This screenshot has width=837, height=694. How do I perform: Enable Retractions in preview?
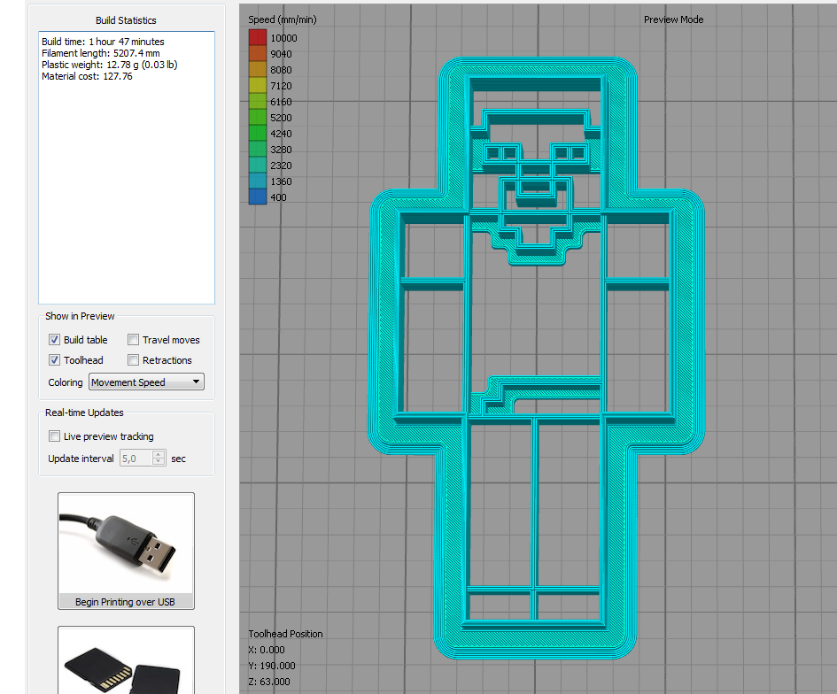tap(134, 360)
